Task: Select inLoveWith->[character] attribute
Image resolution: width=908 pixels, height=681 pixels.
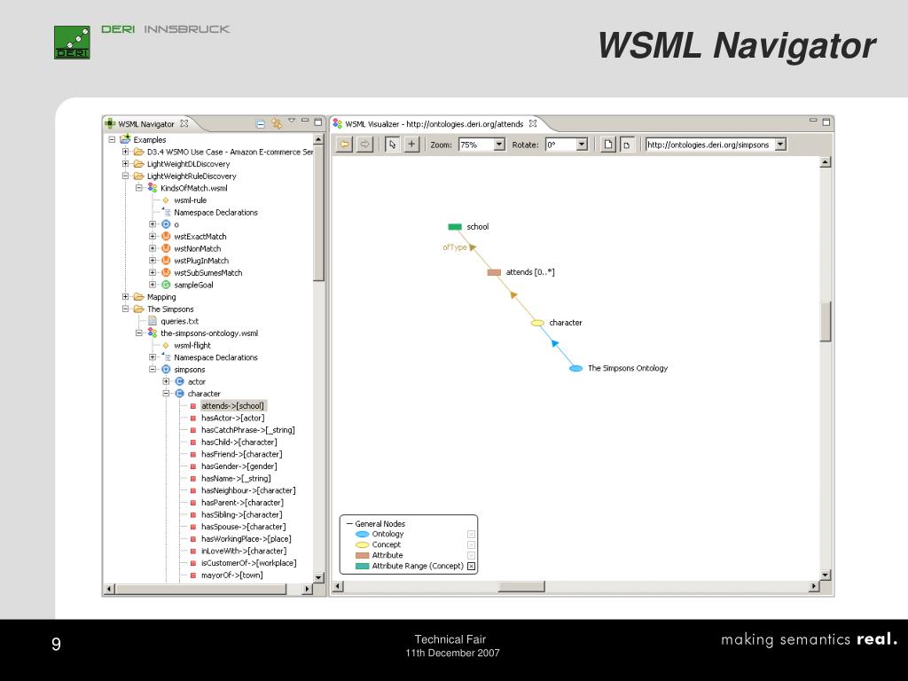Action: [x=244, y=552]
